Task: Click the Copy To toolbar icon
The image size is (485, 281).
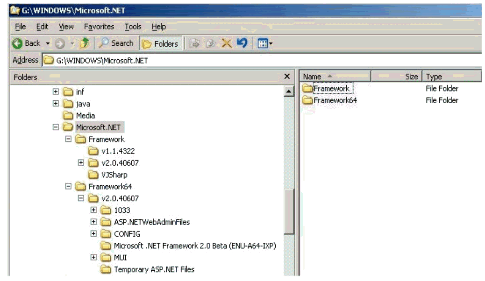Action: click(211, 43)
